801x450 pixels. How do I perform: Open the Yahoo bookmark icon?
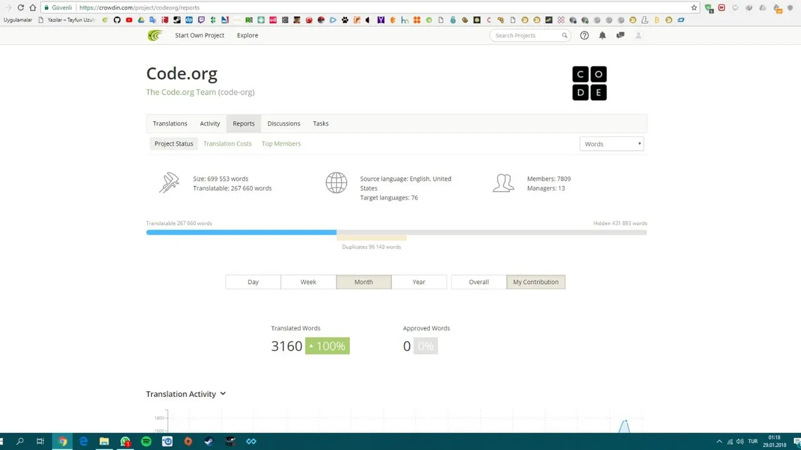(x=380, y=20)
